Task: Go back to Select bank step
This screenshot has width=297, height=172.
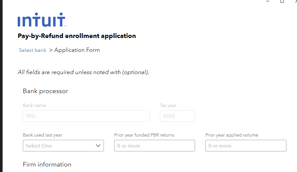Action: [32, 50]
